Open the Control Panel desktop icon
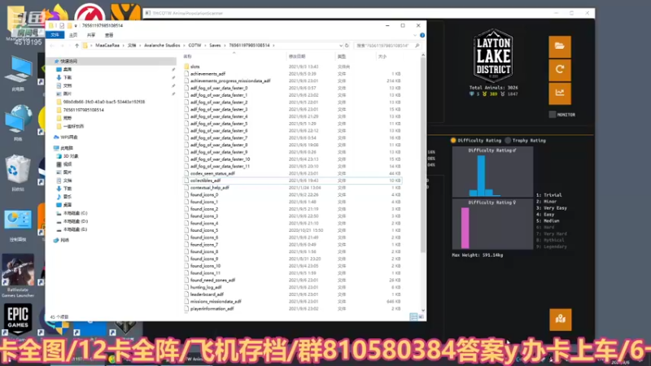This screenshot has width=651, height=366. click(17, 226)
